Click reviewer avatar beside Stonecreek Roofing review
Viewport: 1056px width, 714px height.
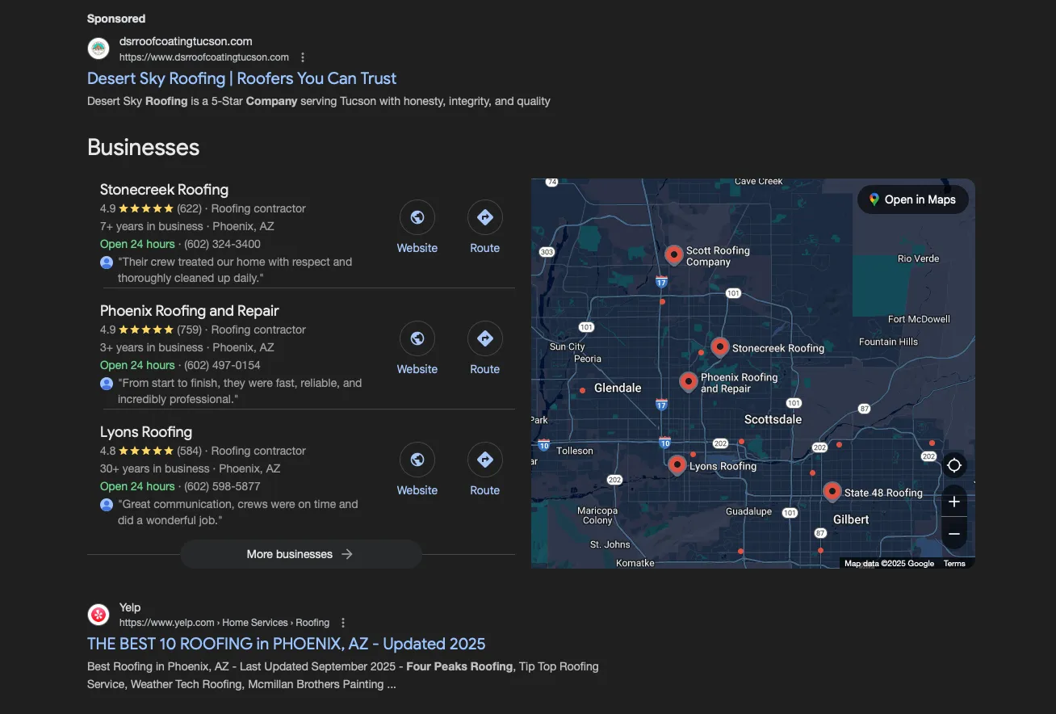coord(107,262)
